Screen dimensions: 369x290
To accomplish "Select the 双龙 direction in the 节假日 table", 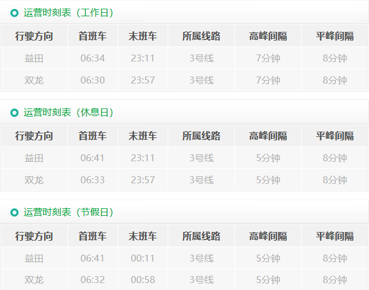I will tap(34, 280).
